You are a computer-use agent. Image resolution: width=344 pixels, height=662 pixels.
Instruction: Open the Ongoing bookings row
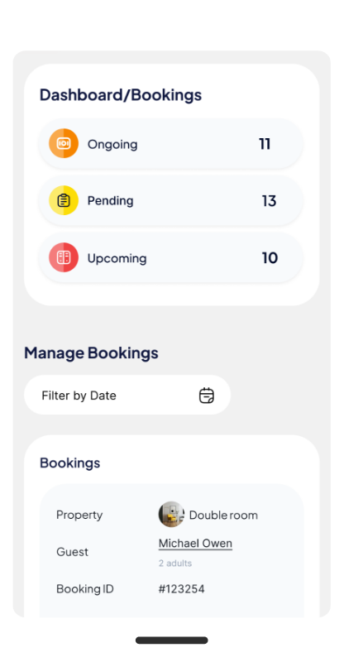pyautogui.click(x=171, y=143)
